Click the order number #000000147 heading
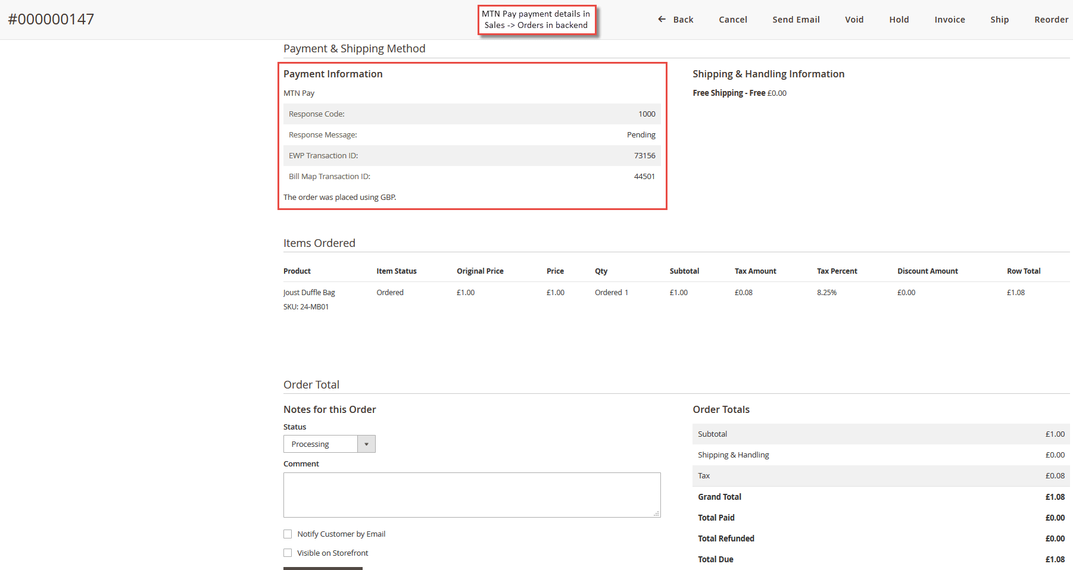1073x570 pixels. (51, 18)
